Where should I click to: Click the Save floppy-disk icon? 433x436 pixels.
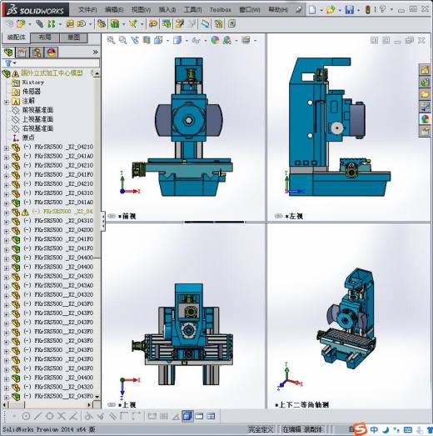349,10
